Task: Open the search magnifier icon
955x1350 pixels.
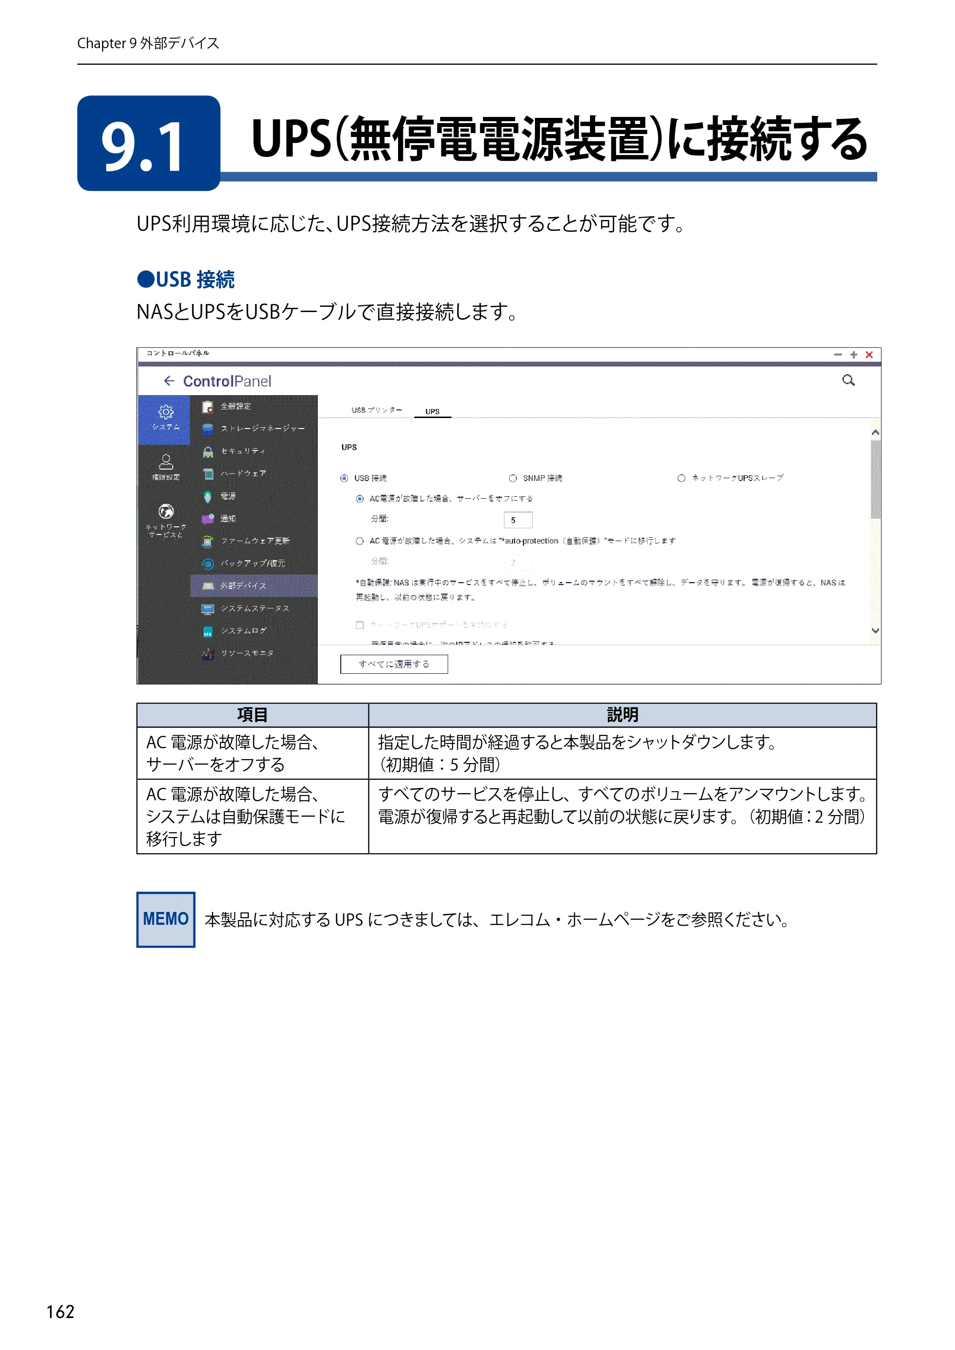Action: point(849,380)
